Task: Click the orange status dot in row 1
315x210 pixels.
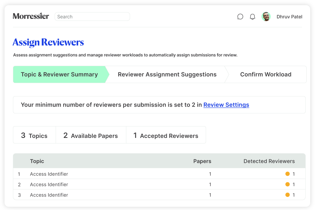Action: pyautogui.click(x=287, y=174)
